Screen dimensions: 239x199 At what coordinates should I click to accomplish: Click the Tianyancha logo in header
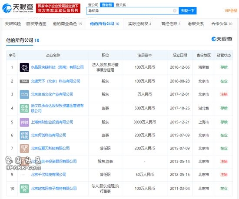pos(18,8)
